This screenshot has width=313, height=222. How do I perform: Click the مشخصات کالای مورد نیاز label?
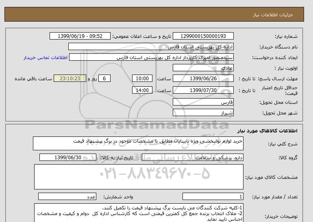click(272, 177)
